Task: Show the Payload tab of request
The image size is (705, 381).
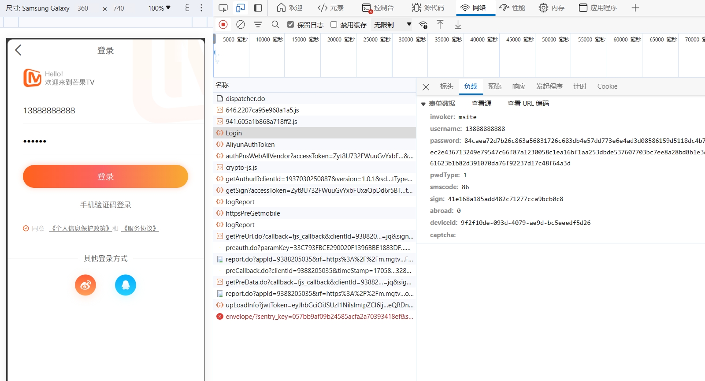Action: pyautogui.click(x=471, y=86)
